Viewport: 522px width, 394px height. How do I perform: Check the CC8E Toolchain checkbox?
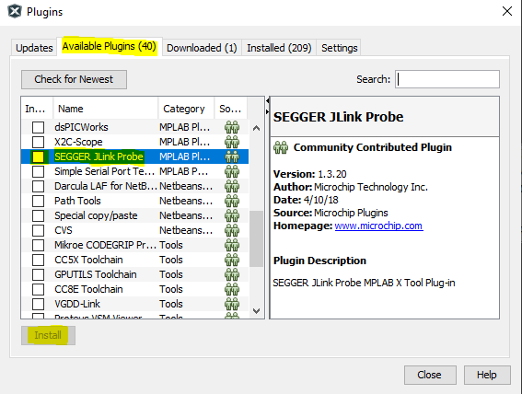[38, 289]
